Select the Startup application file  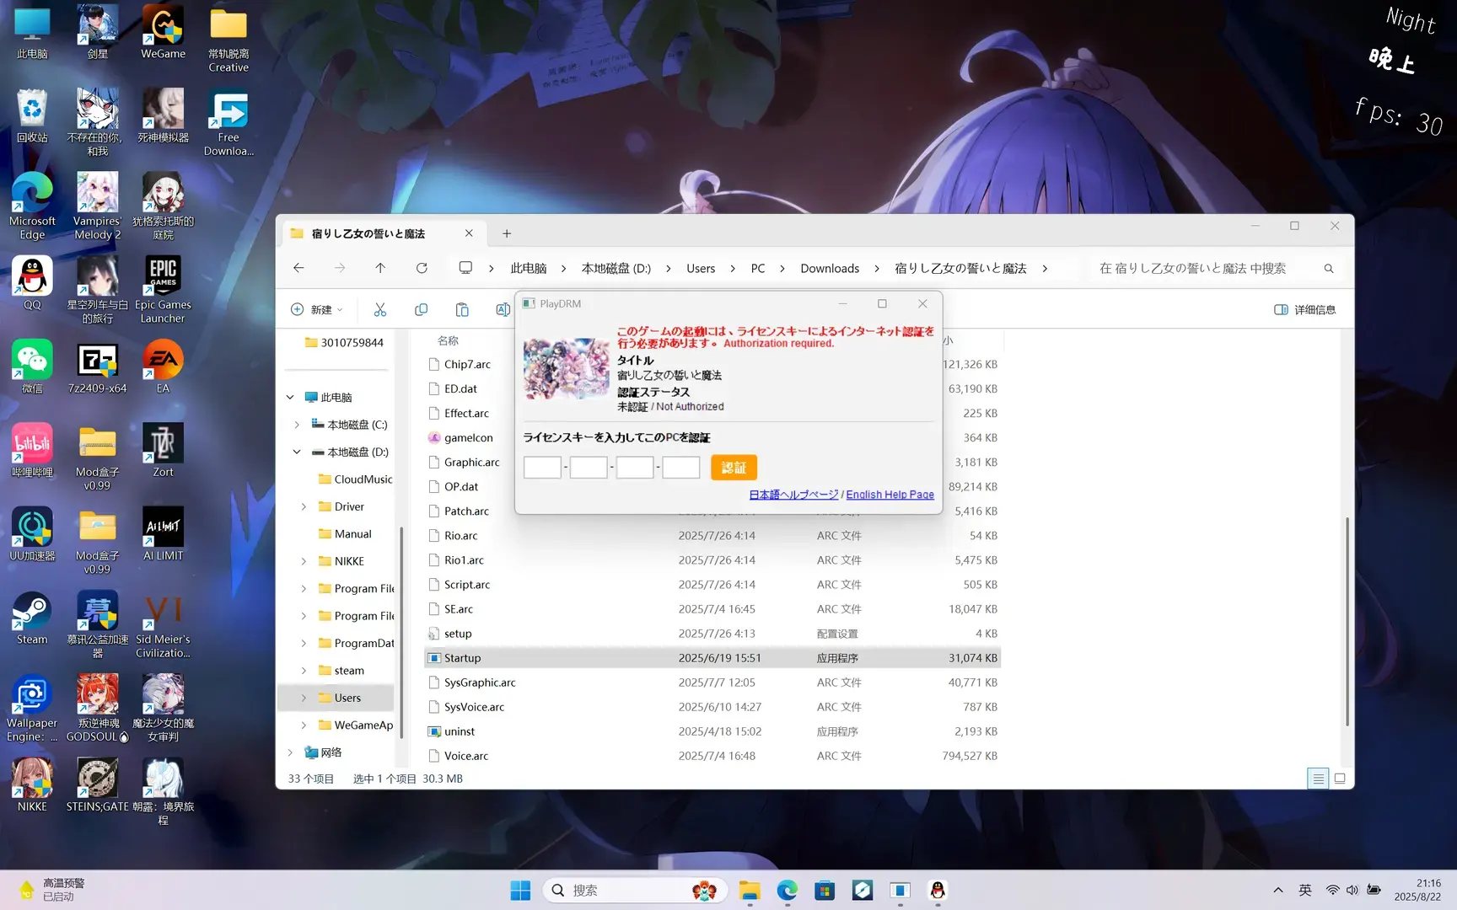[712, 658]
